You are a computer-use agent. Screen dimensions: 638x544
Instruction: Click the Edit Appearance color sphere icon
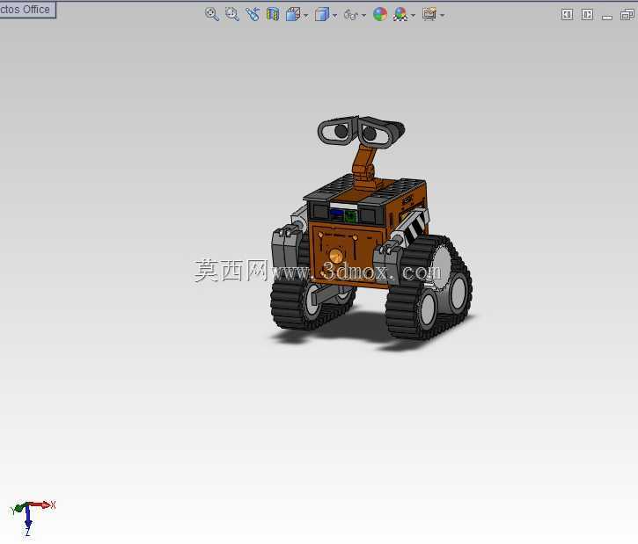pos(380,14)
